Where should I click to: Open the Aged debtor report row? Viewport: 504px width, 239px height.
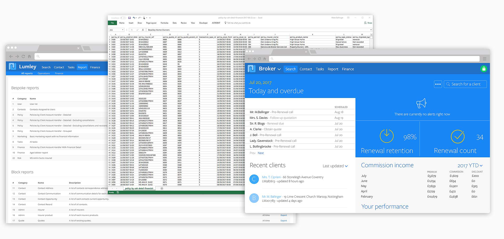(59, 153)
